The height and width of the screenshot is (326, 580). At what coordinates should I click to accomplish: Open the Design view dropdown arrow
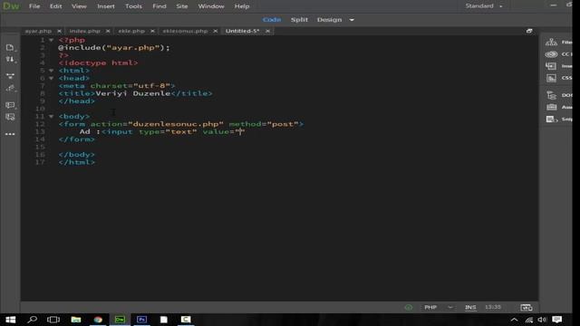point(352,20)
